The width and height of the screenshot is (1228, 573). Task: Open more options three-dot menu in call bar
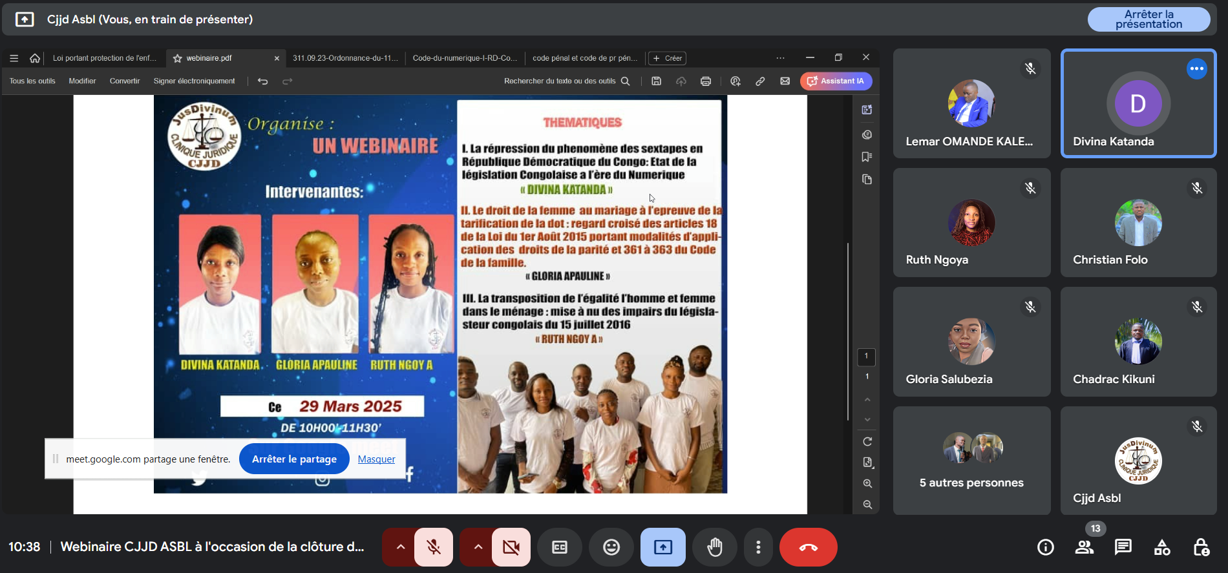coord(758,547)
